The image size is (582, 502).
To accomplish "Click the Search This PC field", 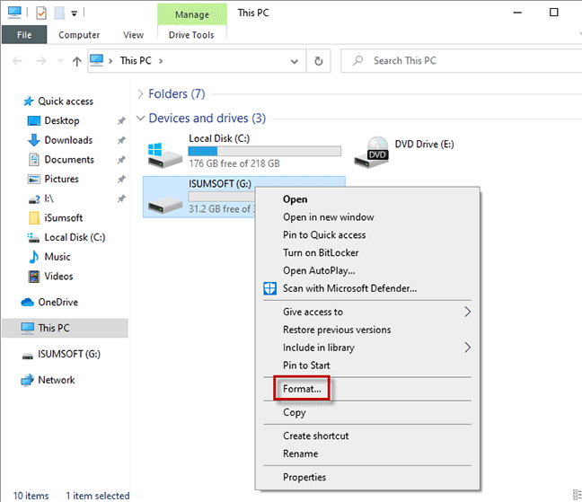I will pyautogui.click(x=458, y=61).
